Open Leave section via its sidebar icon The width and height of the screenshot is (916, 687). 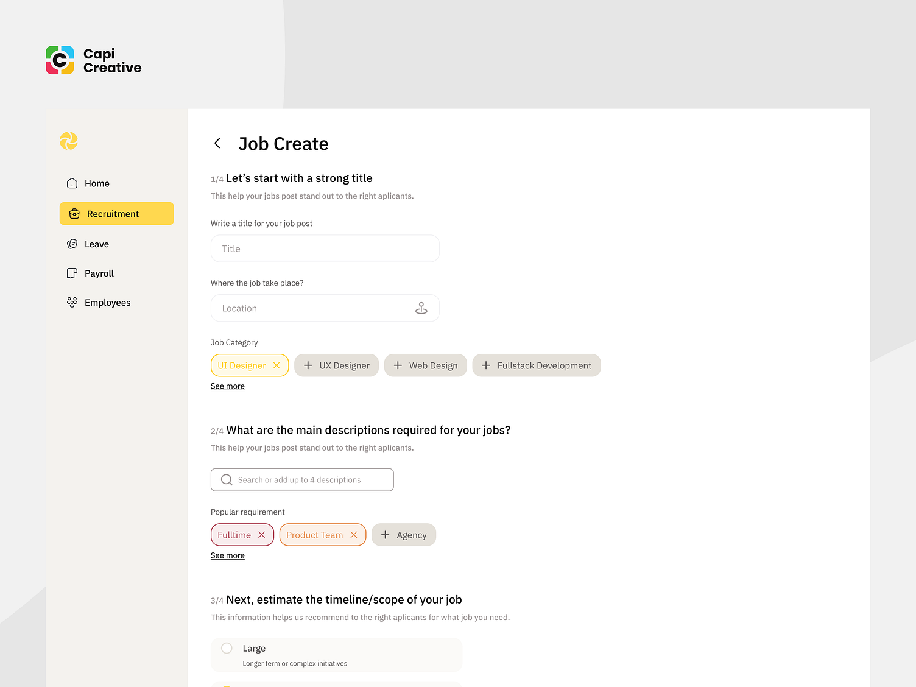[72, 244]
